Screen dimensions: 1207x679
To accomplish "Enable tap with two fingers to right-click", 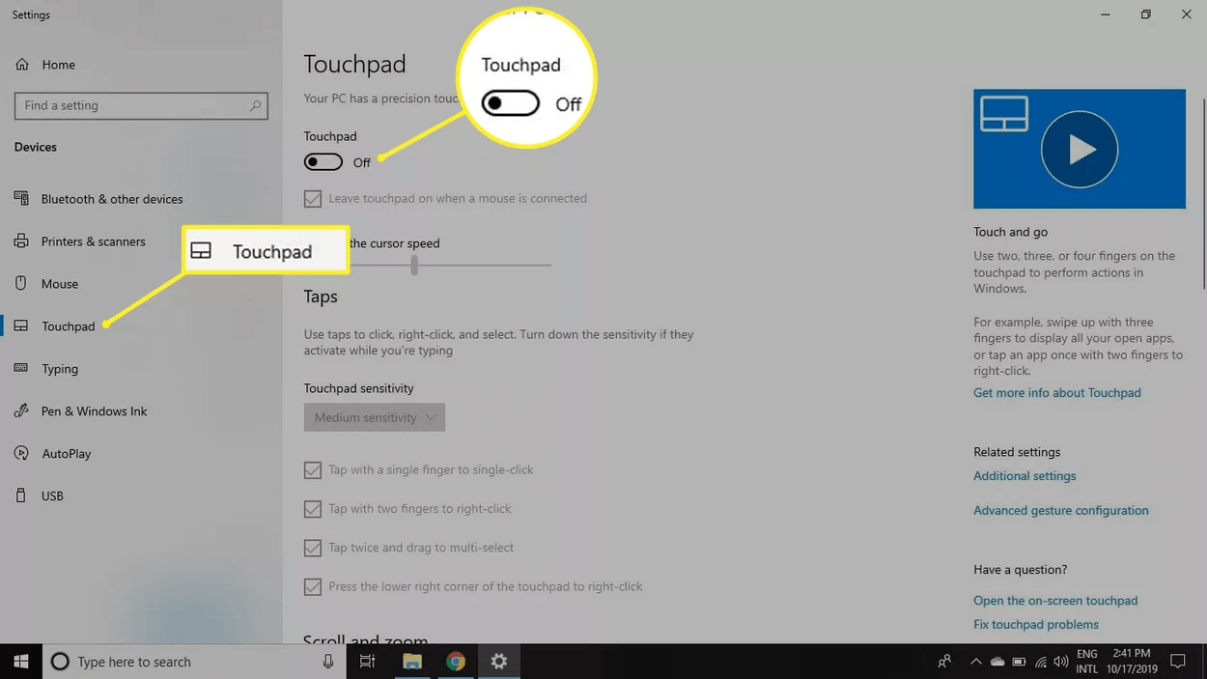I will coord(313,508).
